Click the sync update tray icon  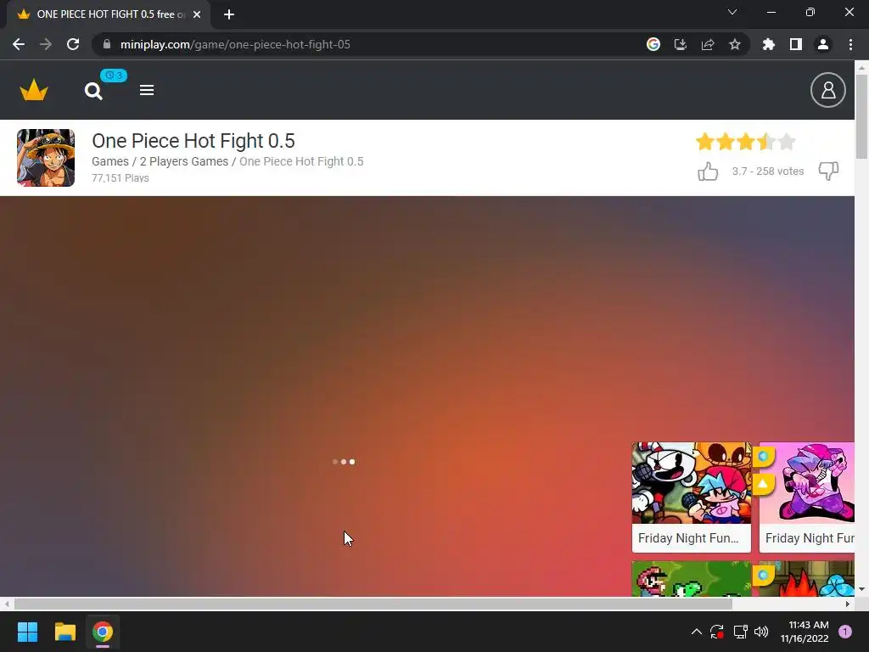tap(716, 632)
